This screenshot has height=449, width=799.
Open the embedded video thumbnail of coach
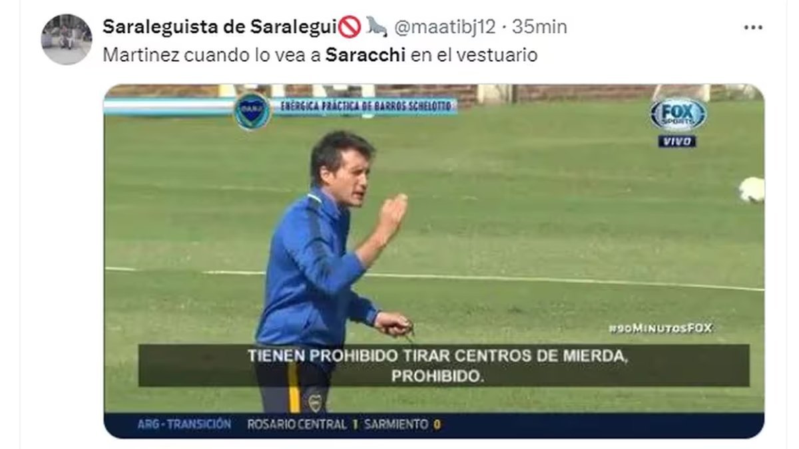point(434,261)
